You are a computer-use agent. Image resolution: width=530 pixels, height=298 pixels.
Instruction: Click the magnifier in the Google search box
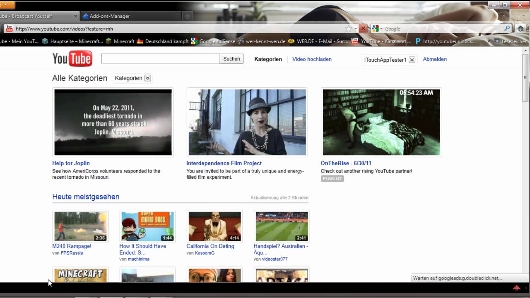pos(507,29)
